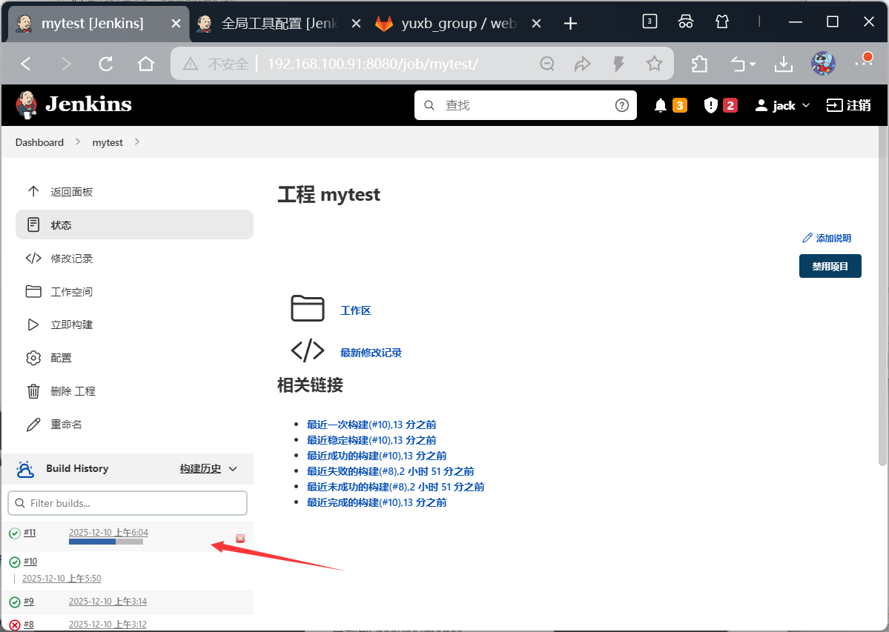Image resolution: width=889 pixels, height=632 pixels.
Task: Click the 禁用项目 button
Action: (830, 266)
